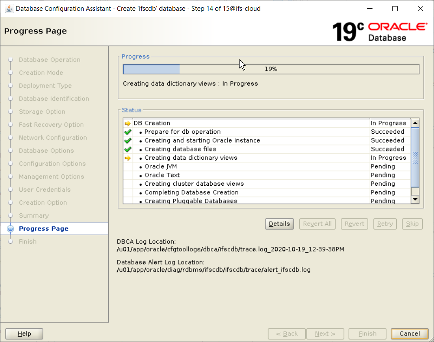Select the Database Operation step
The height and width of the screenshot is (342, 434).
click(49, 60)
